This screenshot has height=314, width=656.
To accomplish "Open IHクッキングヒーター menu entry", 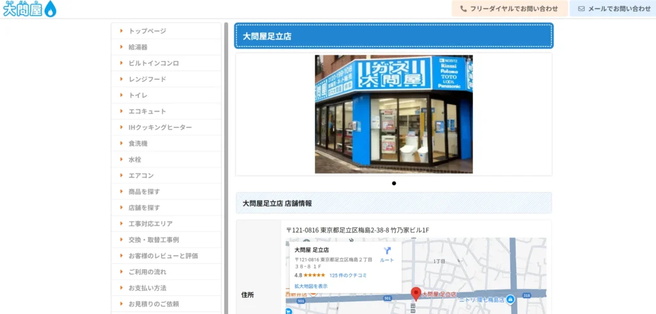I will (160, 127).
